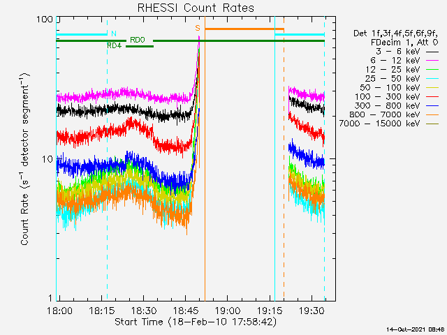Click the orange line sample beside 800 - 7000 keV

(432, 114)
